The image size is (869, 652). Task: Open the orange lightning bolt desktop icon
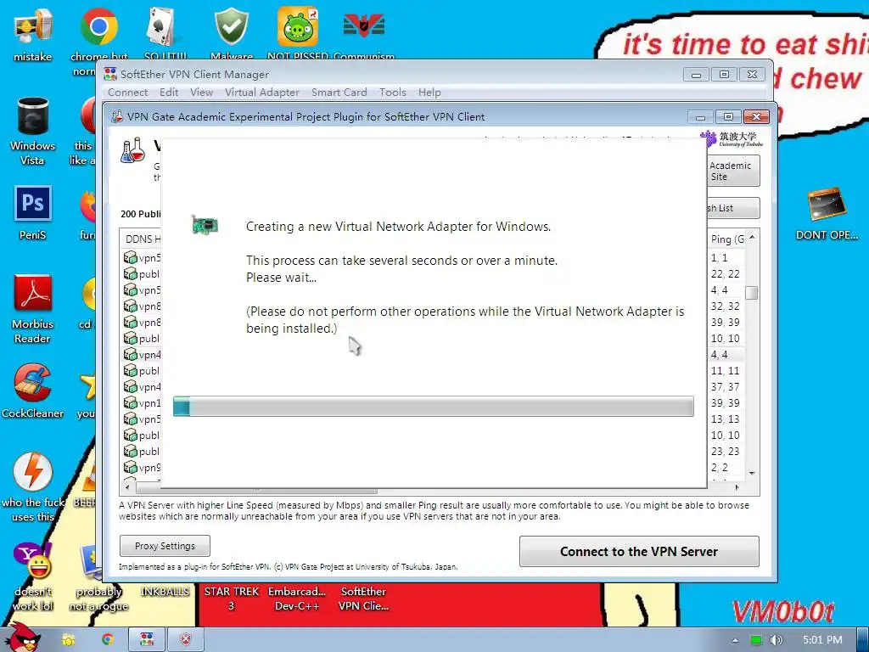pyautogui.click(x=33, y=471)
